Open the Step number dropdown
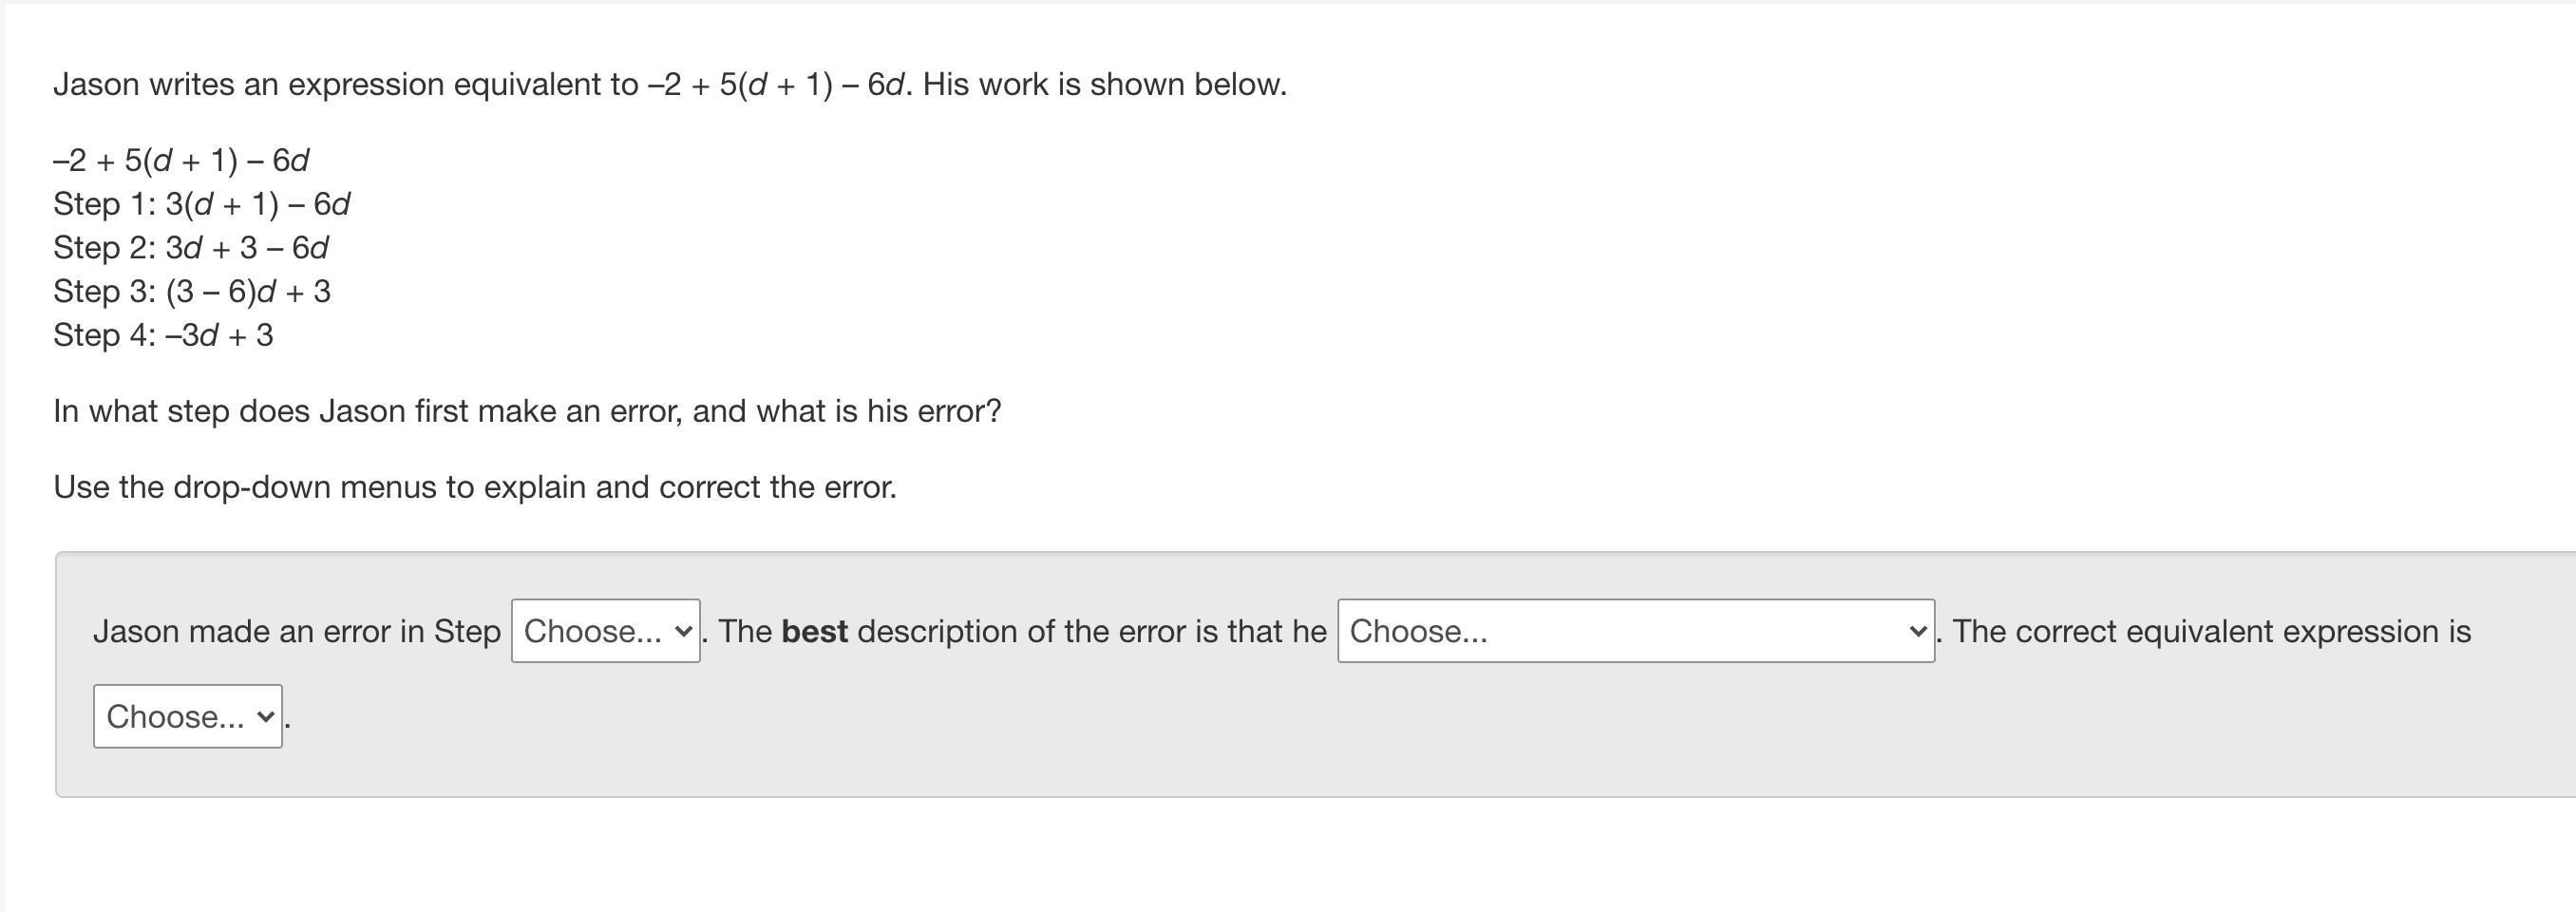Screen dimensions: 2576x912 point(605,631)
